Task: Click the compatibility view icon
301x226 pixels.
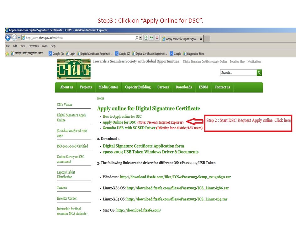Action: (146, 38)
